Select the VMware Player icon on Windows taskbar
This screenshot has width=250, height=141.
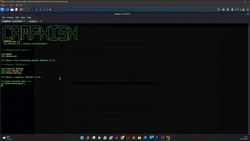click(x=168, y=138)
